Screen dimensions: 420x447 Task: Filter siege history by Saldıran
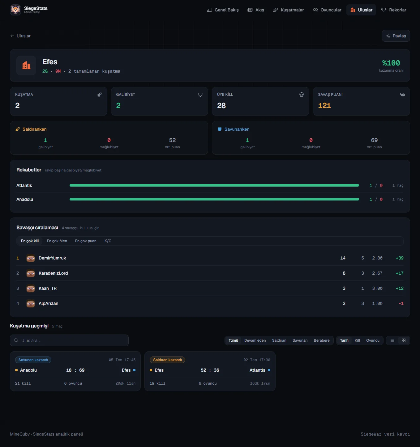[279, 340]
